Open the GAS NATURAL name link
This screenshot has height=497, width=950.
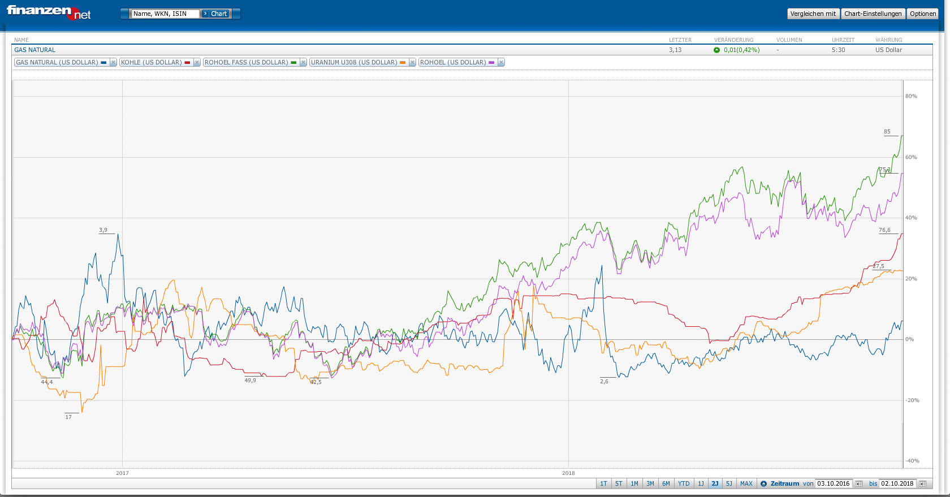[x=35, y=50]
